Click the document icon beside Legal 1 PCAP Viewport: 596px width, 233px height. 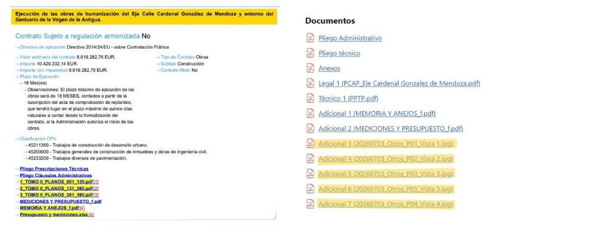pos(311,83)
